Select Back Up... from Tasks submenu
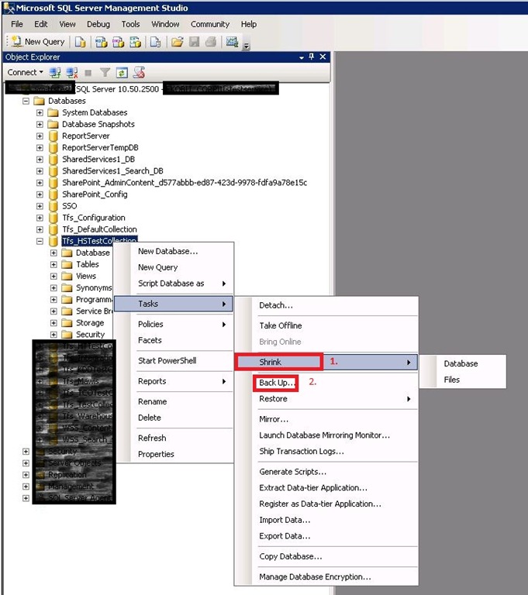Screen dimensions: 528x595 click(276, 383)
